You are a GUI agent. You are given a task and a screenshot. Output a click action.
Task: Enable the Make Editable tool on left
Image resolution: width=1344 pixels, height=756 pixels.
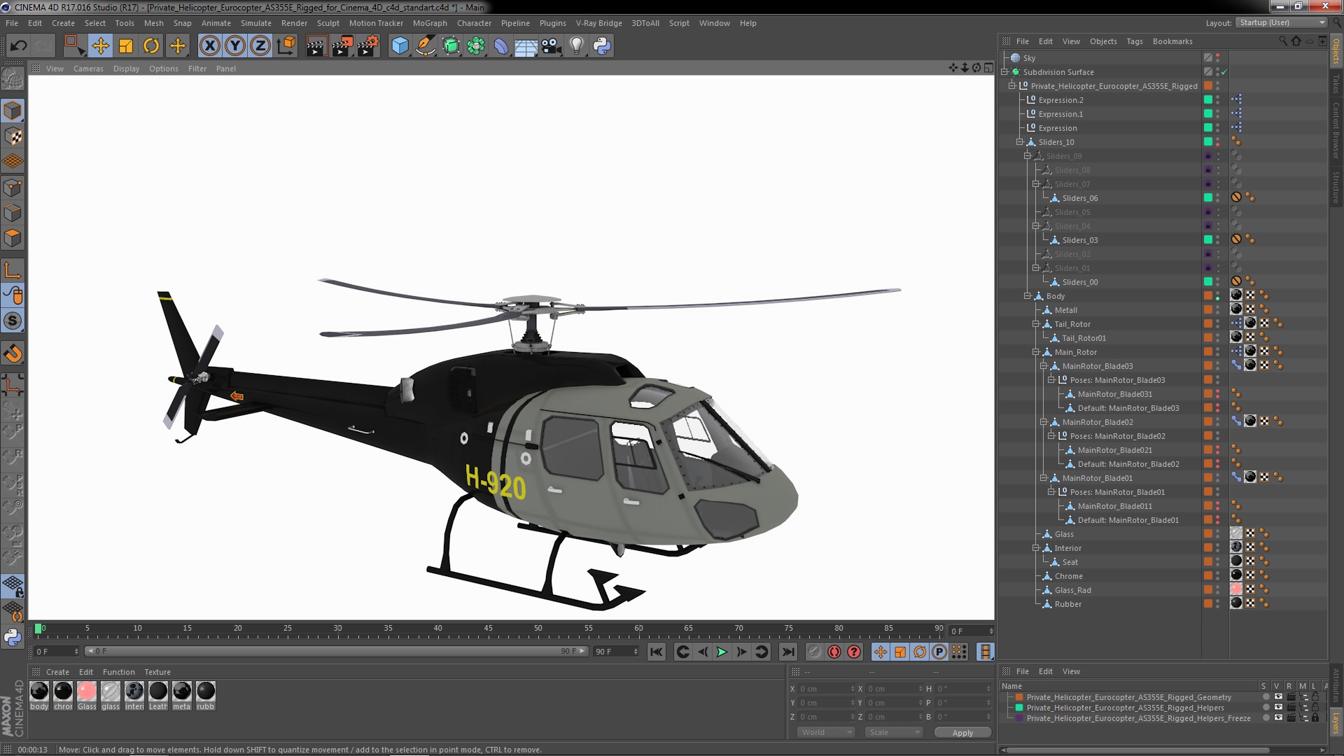coord(13,79)
